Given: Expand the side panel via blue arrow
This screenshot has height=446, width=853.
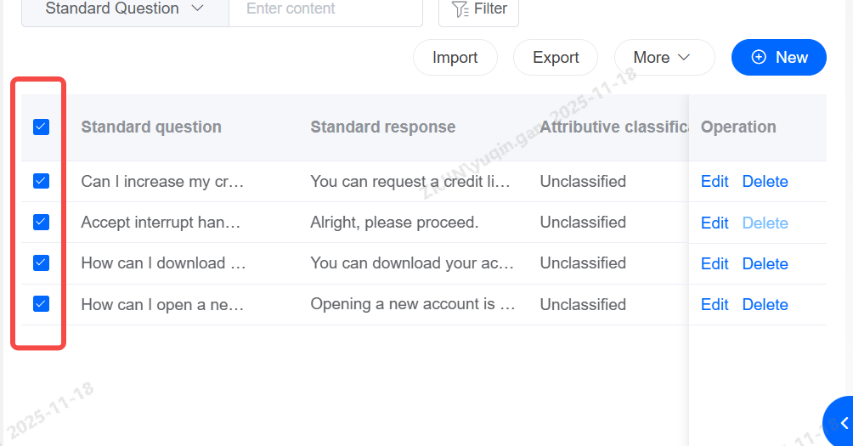Looking at the screenshot, I should click(x=844, y=423).
